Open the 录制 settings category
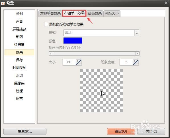Viewport: 170px width, 138px height. (19, 14)
